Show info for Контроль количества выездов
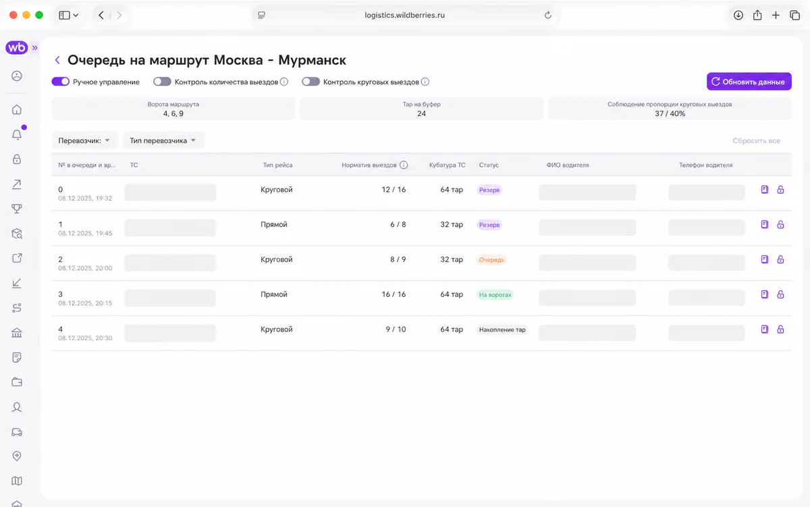 tap(284, 82)
